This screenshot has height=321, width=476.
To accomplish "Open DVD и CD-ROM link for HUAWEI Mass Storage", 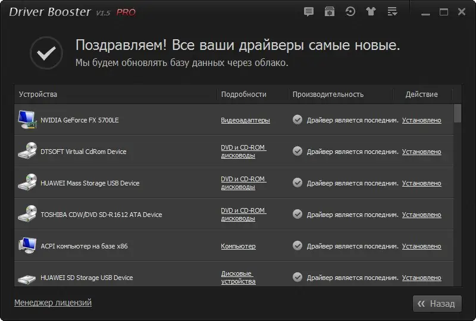I will 243,183.
